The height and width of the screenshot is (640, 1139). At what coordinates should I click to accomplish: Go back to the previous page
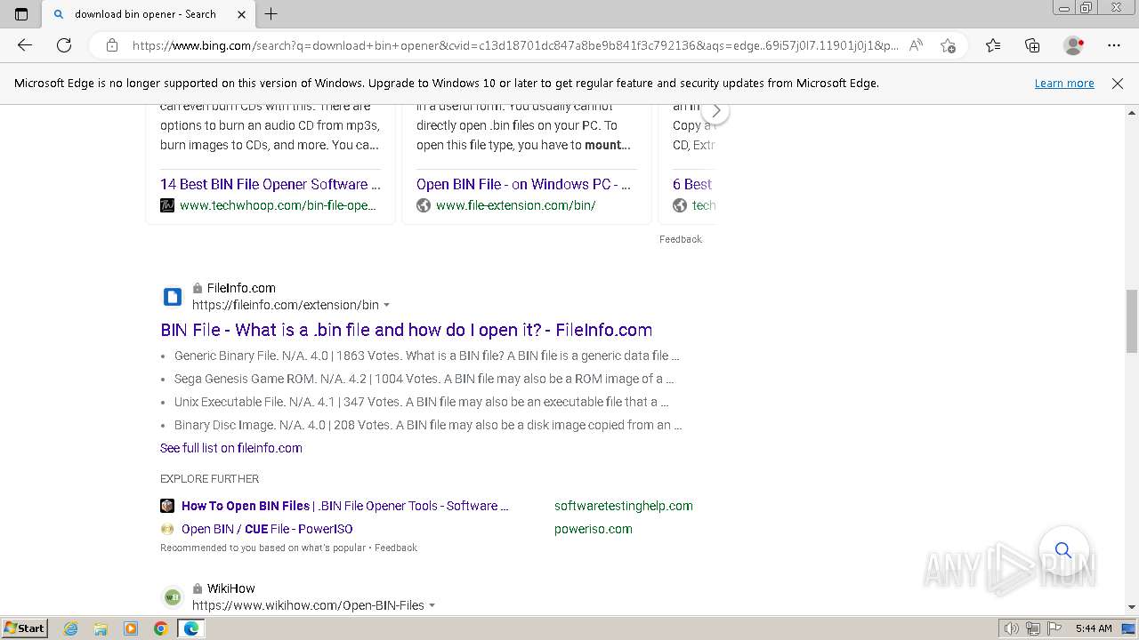25,45
